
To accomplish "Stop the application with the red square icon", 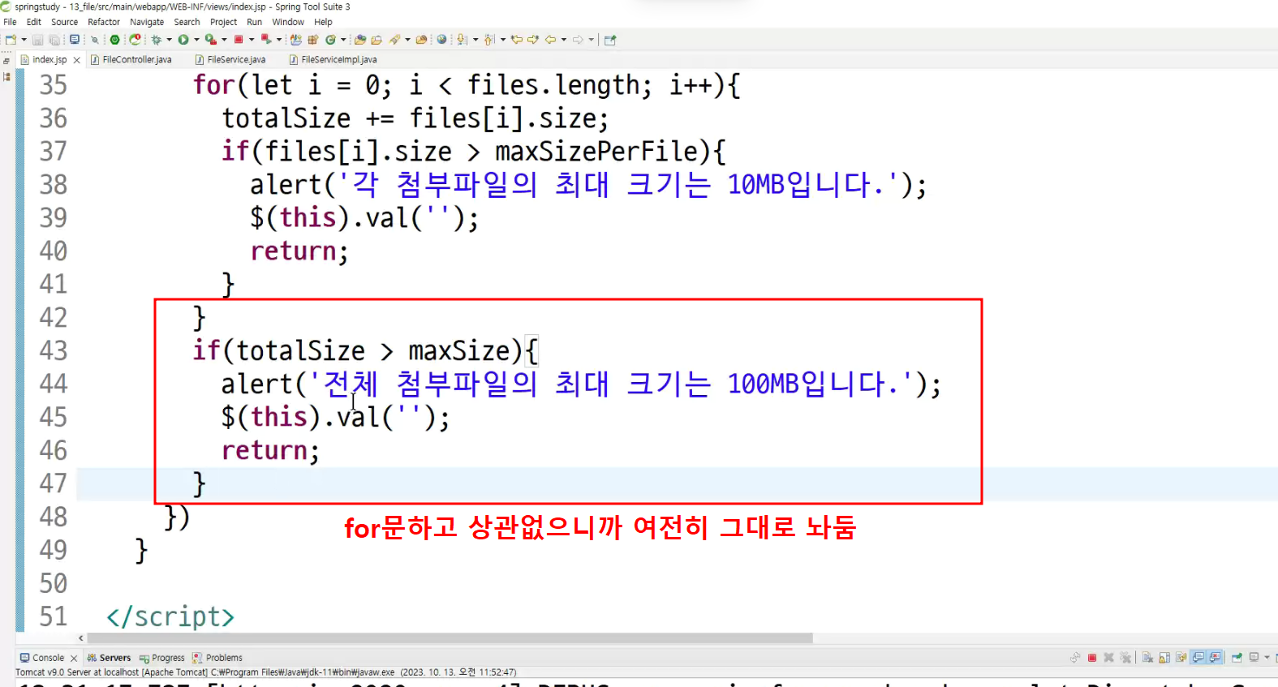I will click(239, 39).
